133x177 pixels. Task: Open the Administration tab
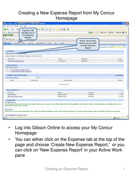(40, 43)
